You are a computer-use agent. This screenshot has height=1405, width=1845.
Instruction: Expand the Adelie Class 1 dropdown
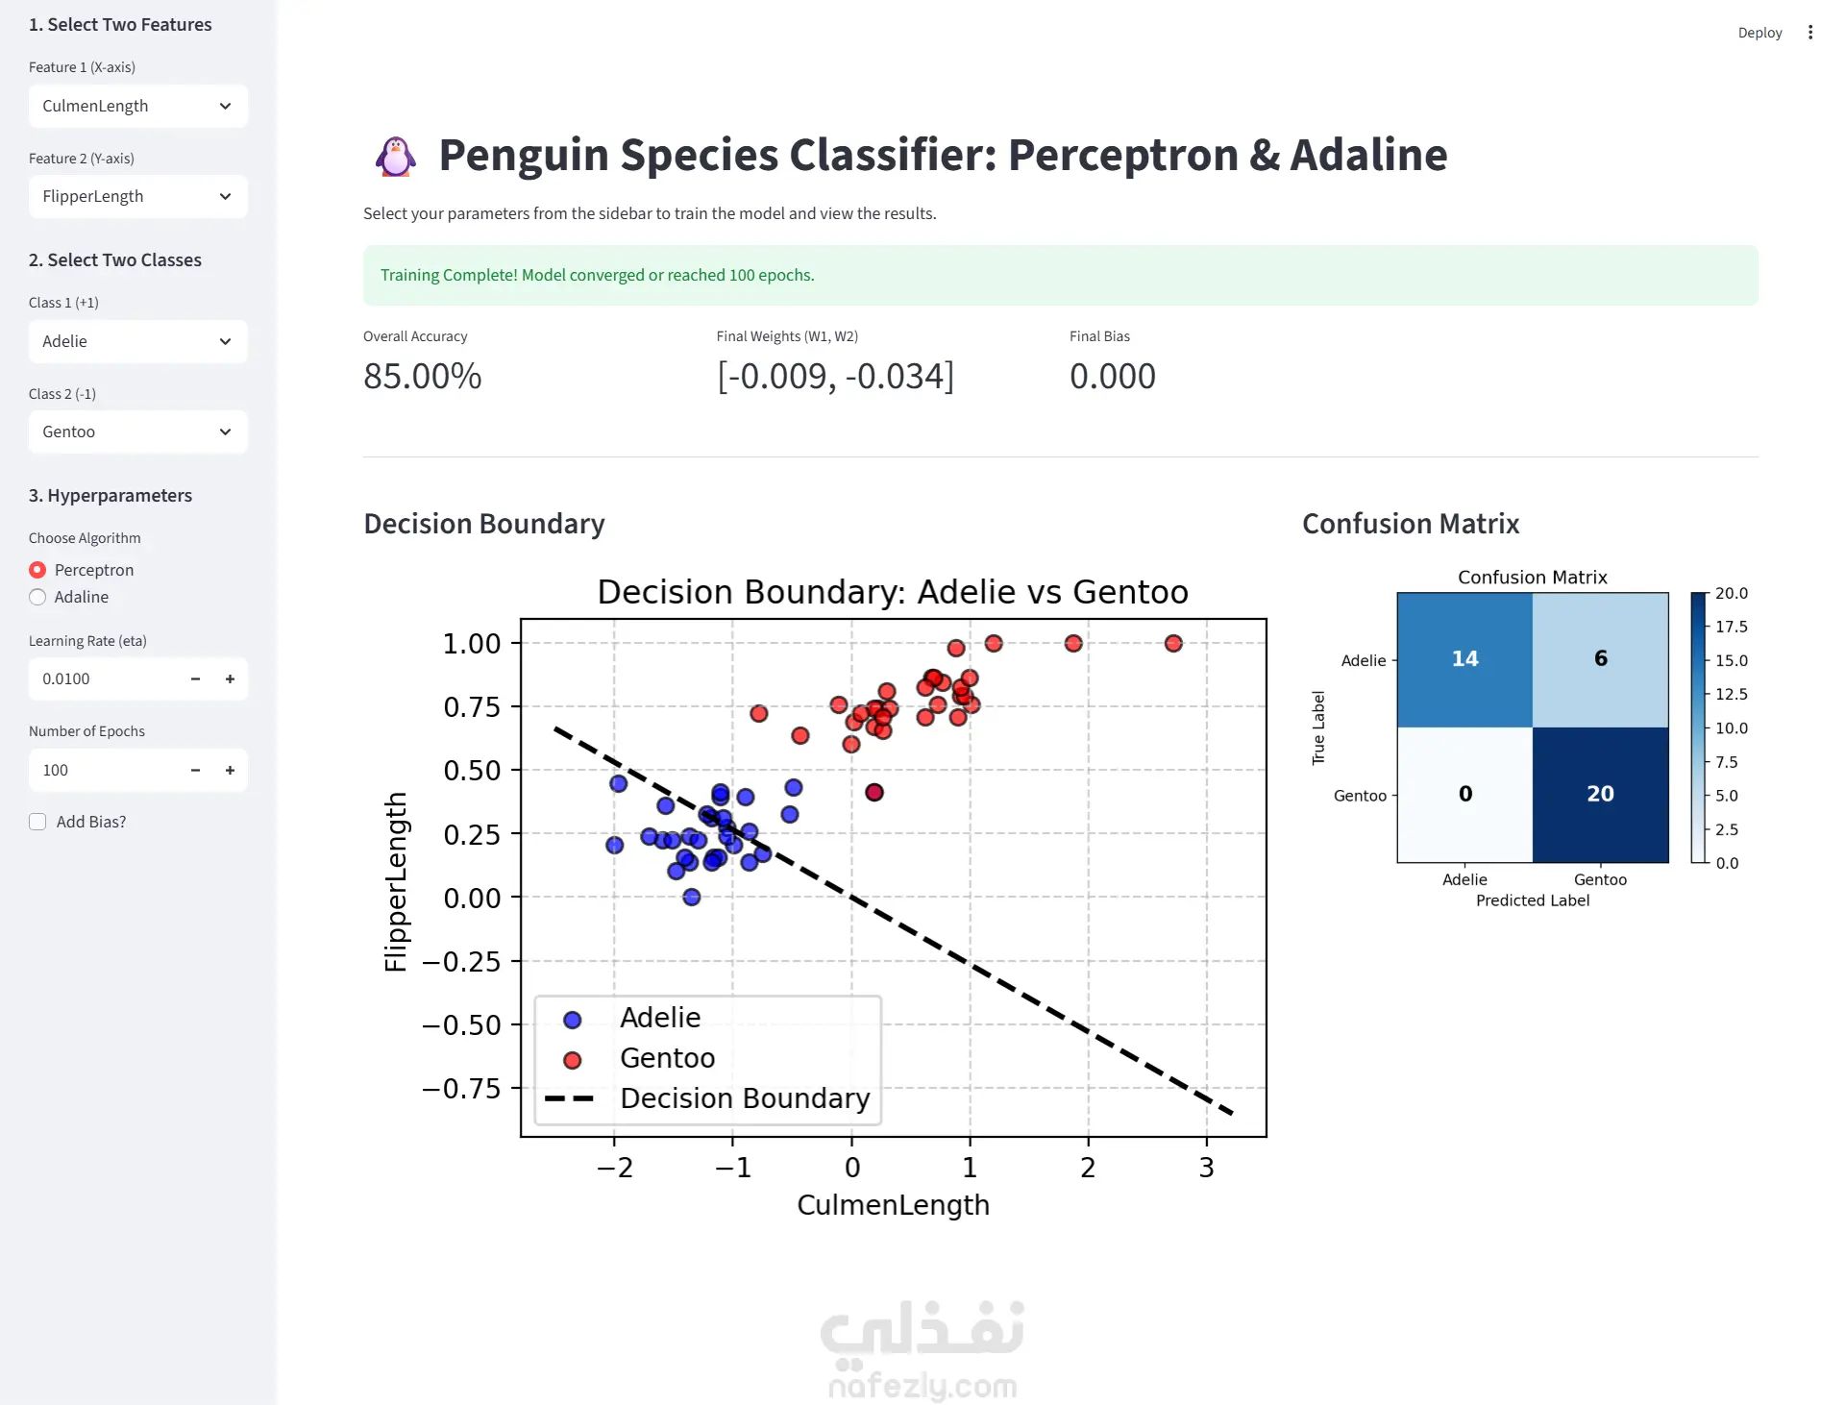(138, 341)
